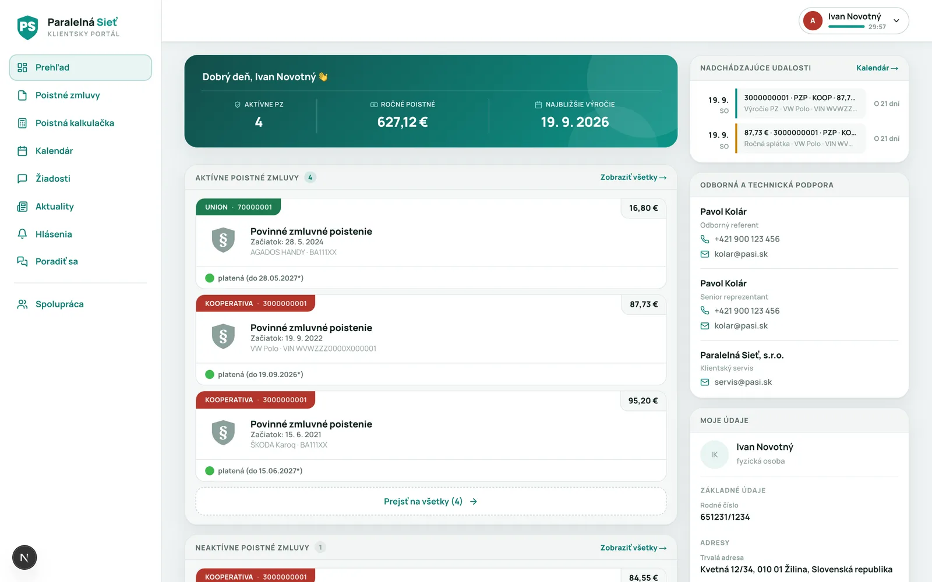
Task: Open the Hlásenia bell icon
Action: [22, 234]
